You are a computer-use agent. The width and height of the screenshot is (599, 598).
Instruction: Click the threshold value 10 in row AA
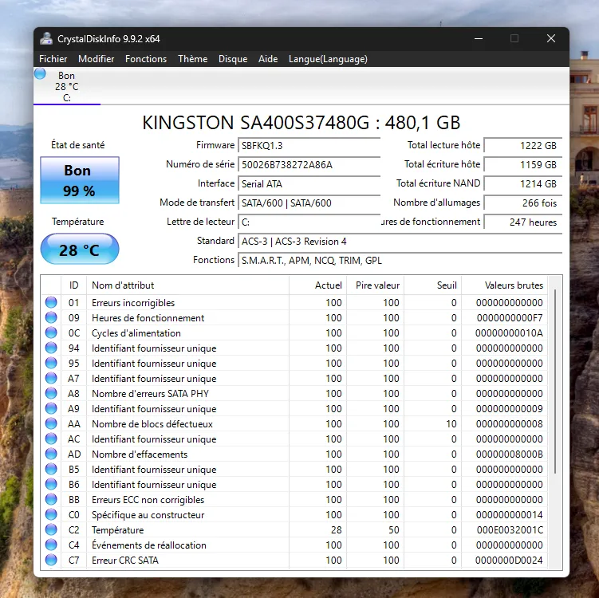[x=451, y=424]
